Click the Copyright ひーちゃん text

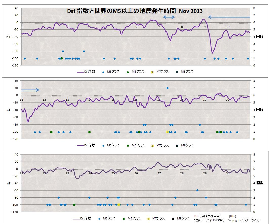(243, 220)
